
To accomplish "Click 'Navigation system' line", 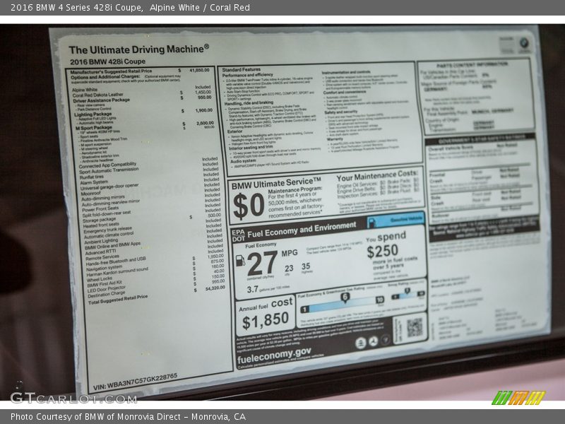I will tap(104, 269).
